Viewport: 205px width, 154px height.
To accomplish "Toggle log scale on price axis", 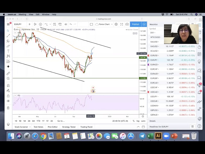I will pos(138,121).
